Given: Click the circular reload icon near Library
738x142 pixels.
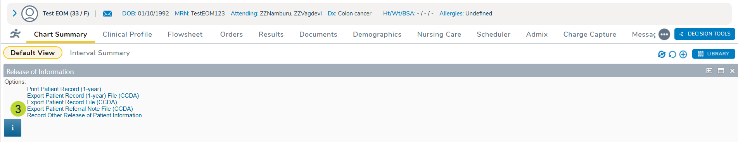Looking at the screenshot, I should tap(672, 54).
